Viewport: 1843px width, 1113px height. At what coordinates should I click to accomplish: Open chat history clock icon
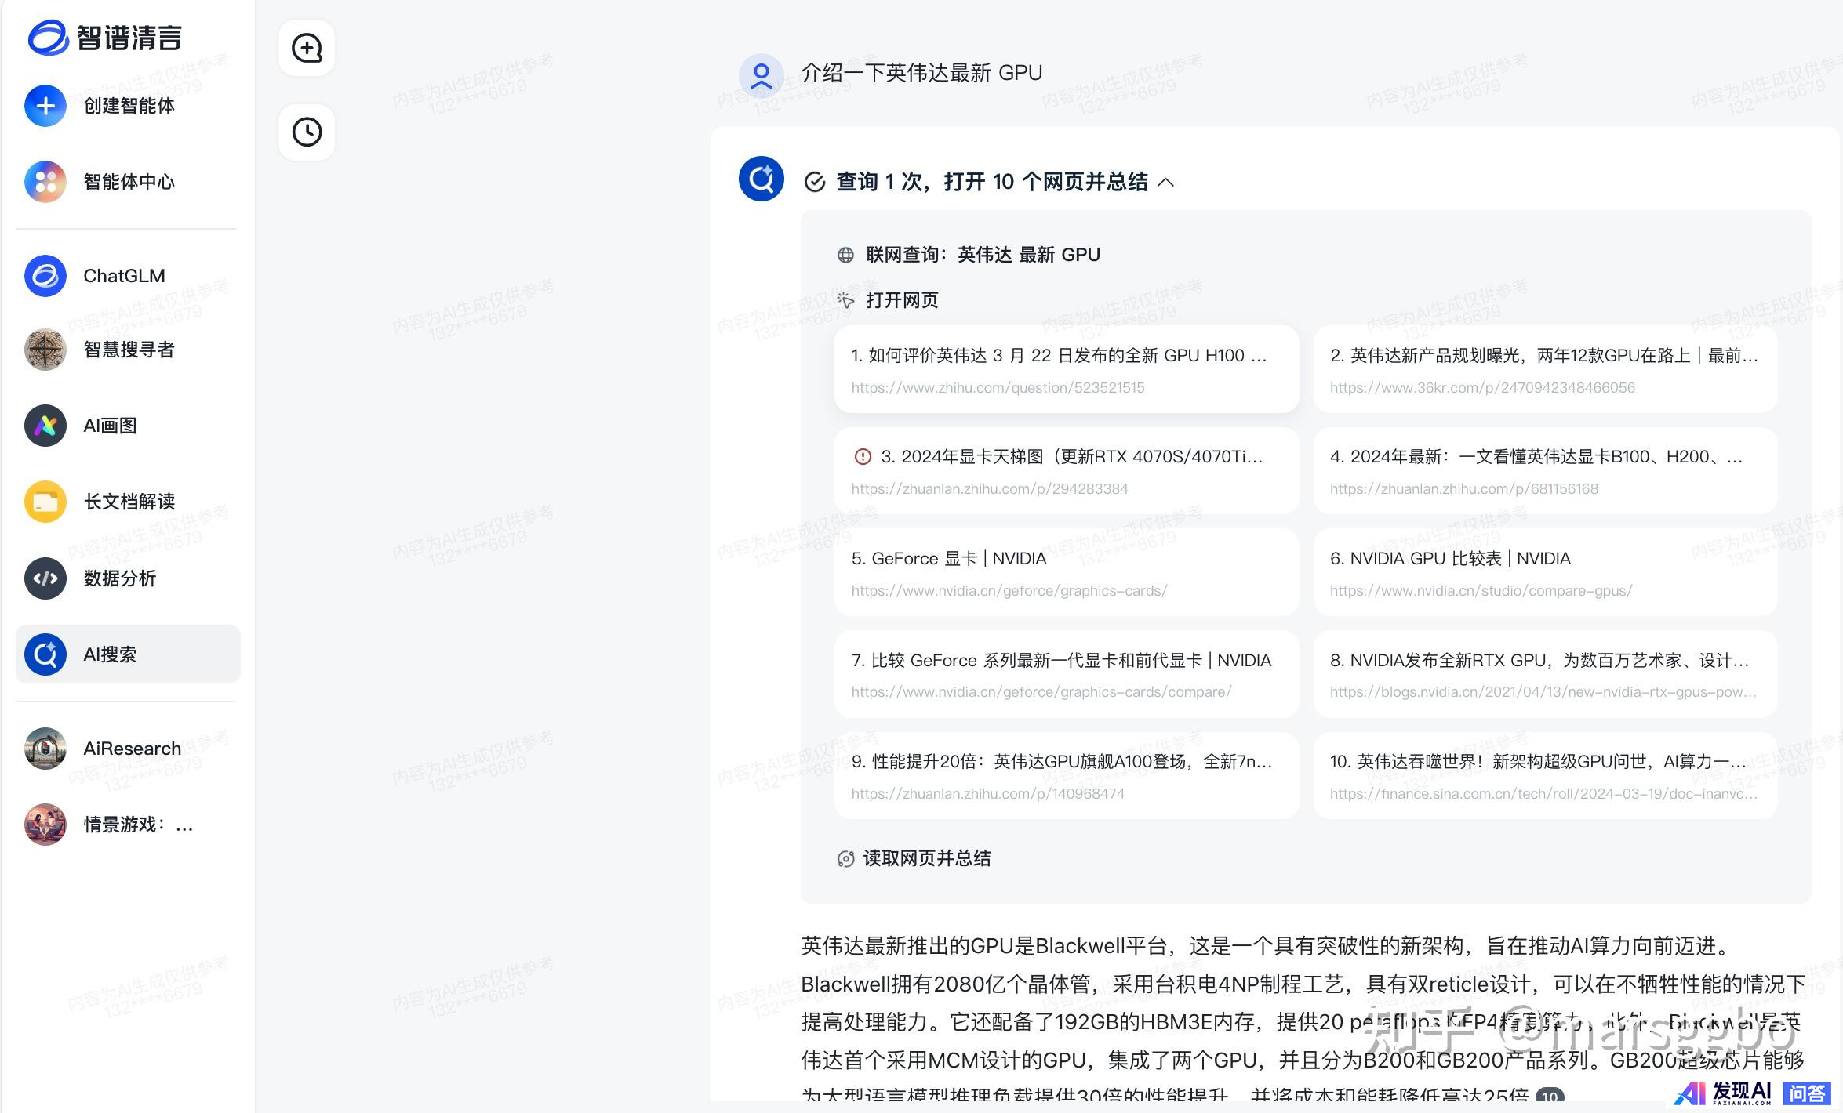[307, 132]
